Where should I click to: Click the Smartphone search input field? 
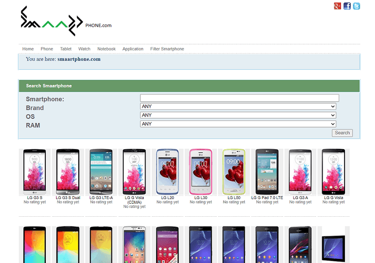(x=239, y=97)
